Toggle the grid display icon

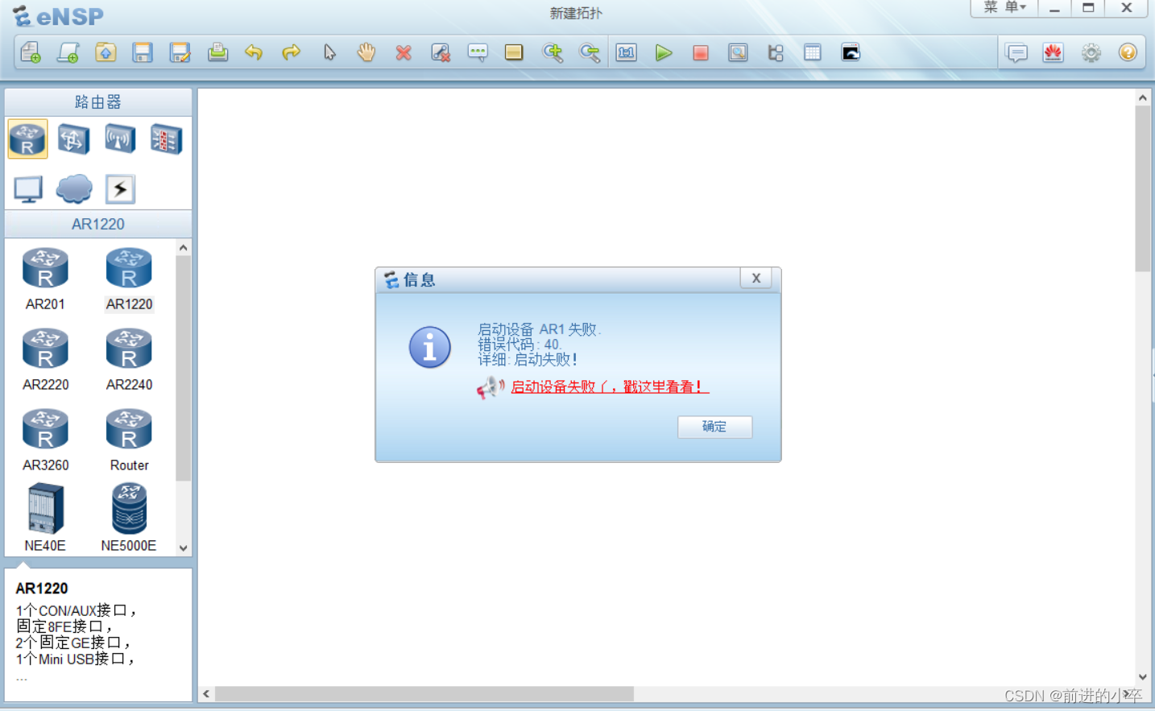(x=813, y=53)
